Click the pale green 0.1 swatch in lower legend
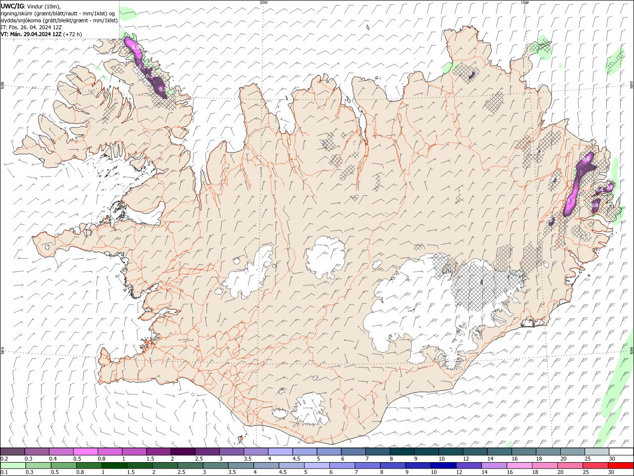Screen dimensions: 634x476 pos(13,465)
